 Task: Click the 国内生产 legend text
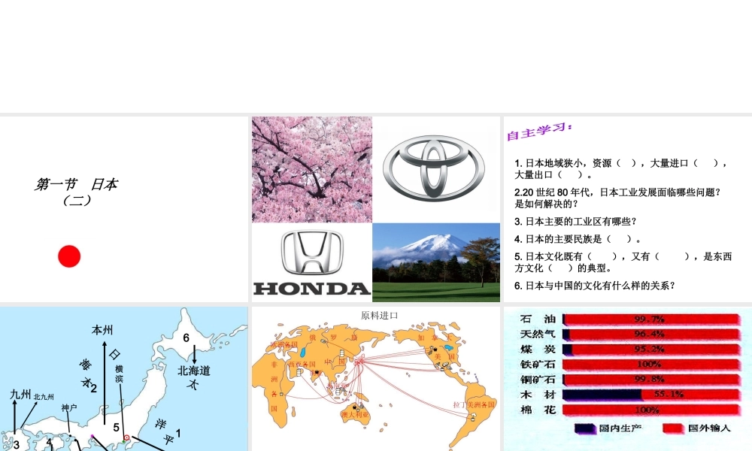point(620,428)
